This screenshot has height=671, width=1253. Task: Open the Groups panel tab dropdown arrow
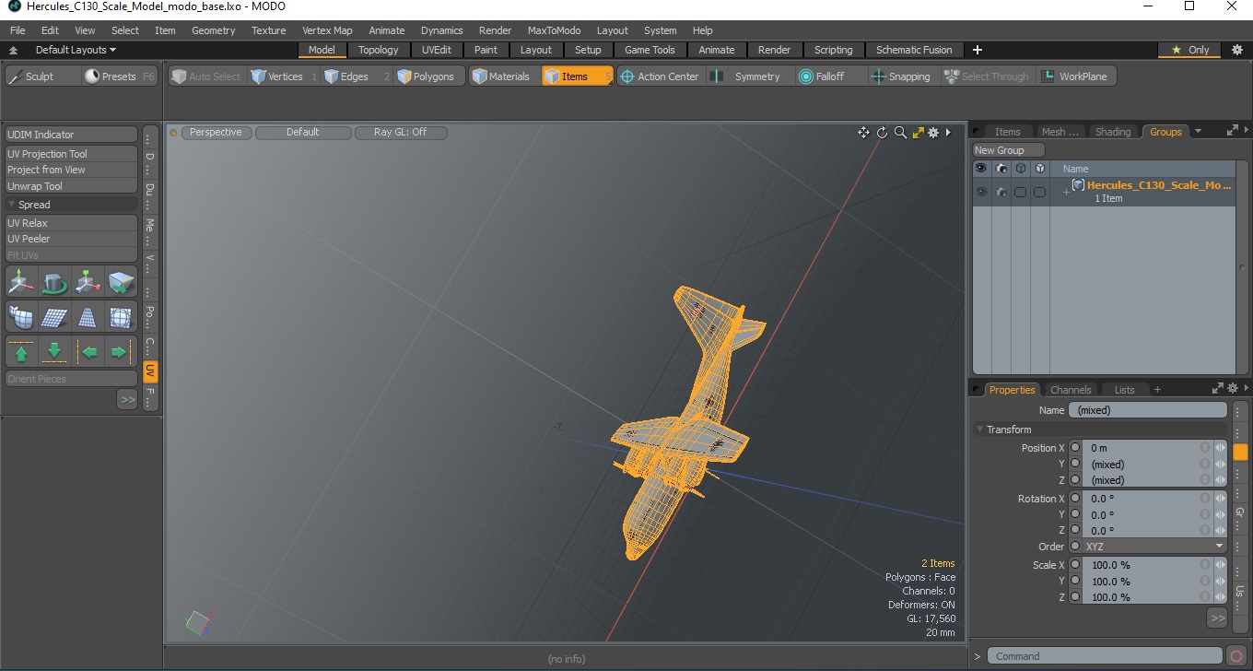pos(1198,132)
